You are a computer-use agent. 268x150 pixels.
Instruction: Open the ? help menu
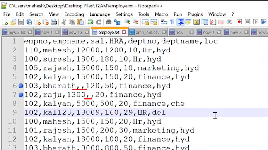[233, 14]
